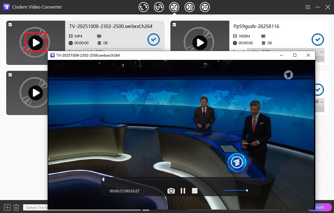334x213 pixels.
Task: Click the trash delete icon
Action: click(x=17, y=207)
